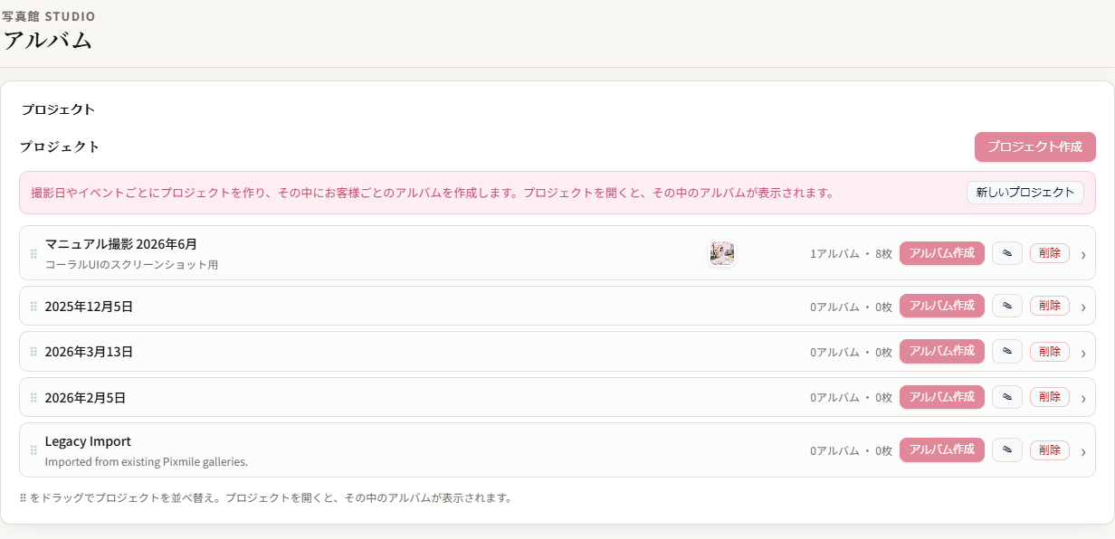The image size is (1115, 539).
Task: Click the drag handle of 2025年12月5日 row
Action: coord(33,307)
